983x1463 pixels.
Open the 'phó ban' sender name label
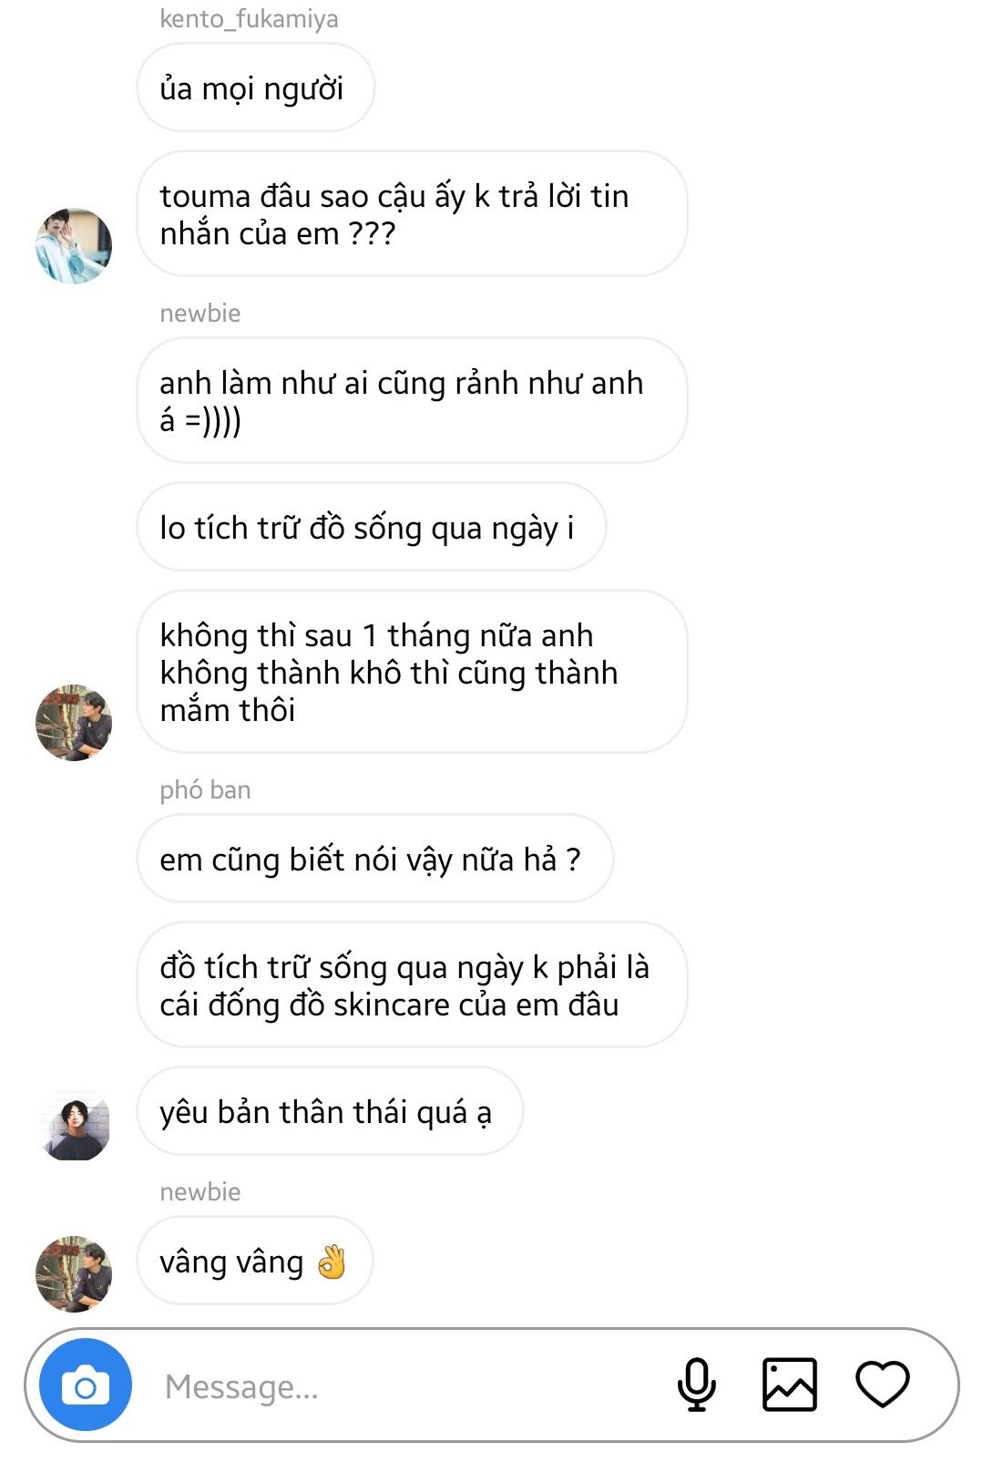205,789
